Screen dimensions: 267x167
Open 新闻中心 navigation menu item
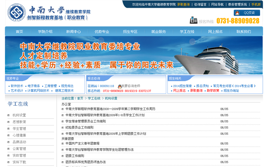(74, 31)
